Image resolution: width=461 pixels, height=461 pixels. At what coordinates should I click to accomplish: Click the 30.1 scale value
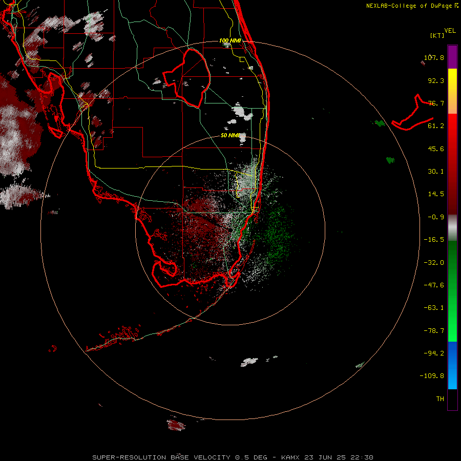[436, 172]
